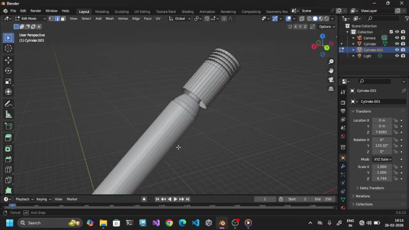
Task: Switch to the Modeling workspace tab
Action: pyautogui.click(x=102, y=11)
